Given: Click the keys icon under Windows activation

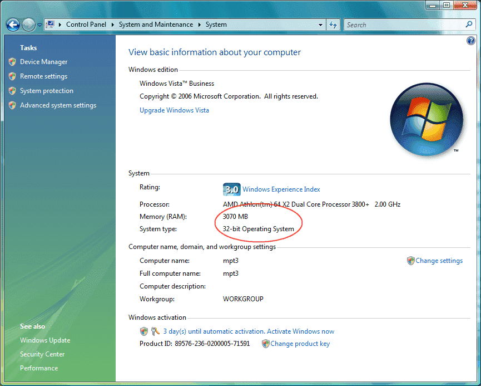Looking at the screenshot, I should click(156, 331).
